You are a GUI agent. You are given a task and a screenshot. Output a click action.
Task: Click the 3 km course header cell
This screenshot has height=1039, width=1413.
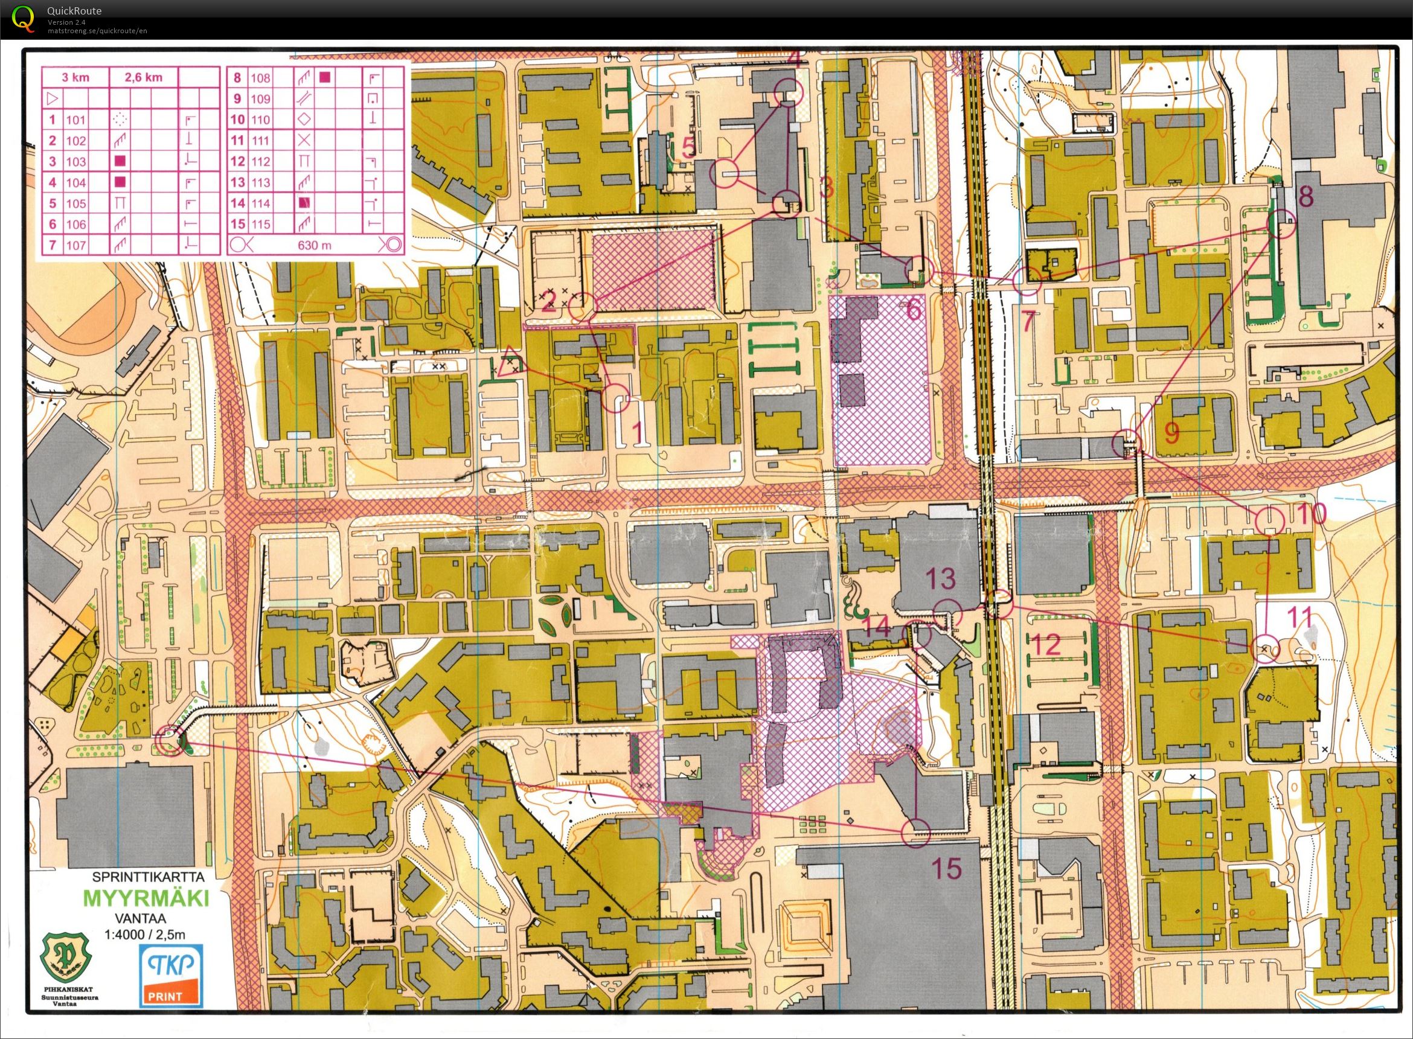coord(75,77)
